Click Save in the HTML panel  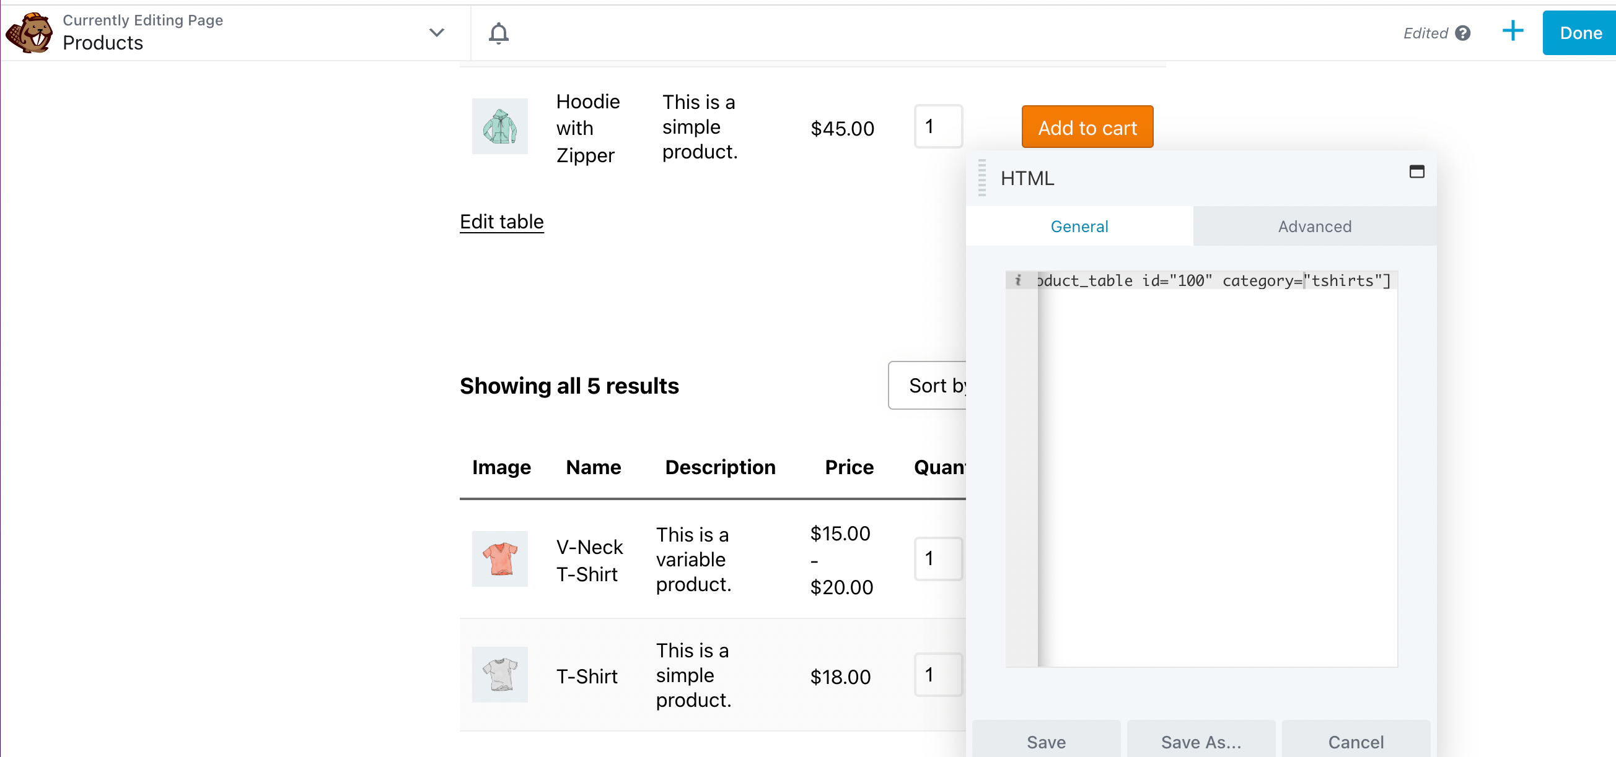1046,742
